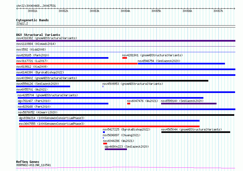Open nsv3117721 (Lu2017) label

click(x=32, y=61)
